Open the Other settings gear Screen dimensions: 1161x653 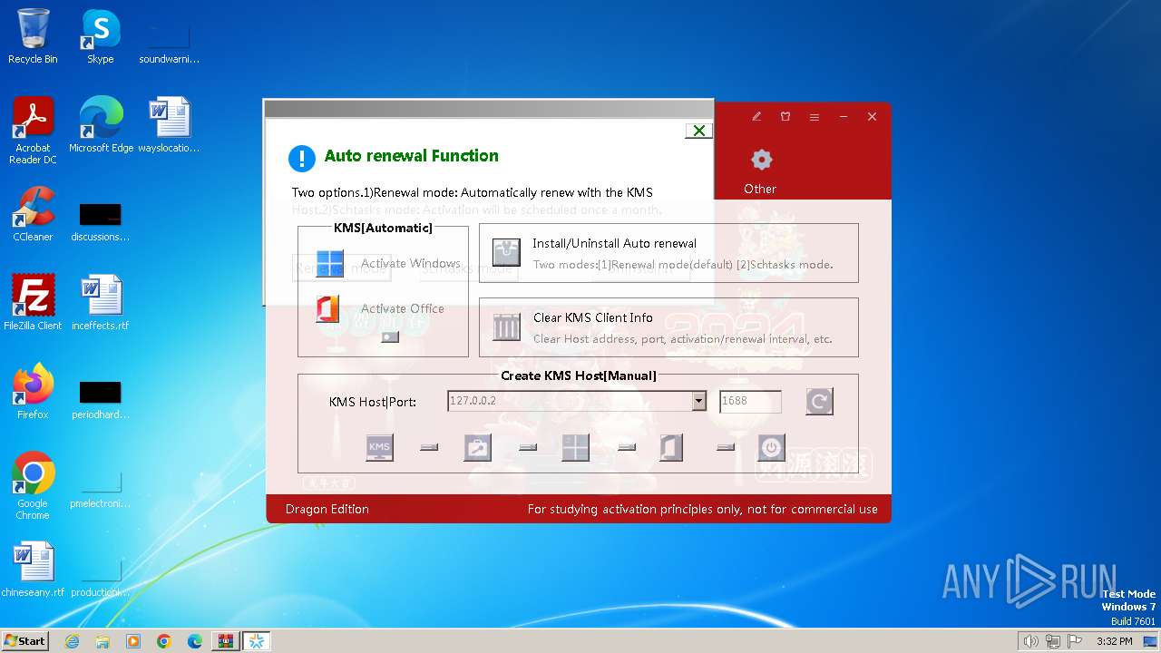click(761, 160)
